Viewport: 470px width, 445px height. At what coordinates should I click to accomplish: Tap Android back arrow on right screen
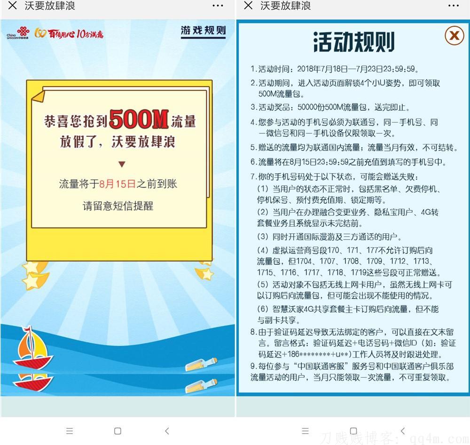[x=403, y=431]
